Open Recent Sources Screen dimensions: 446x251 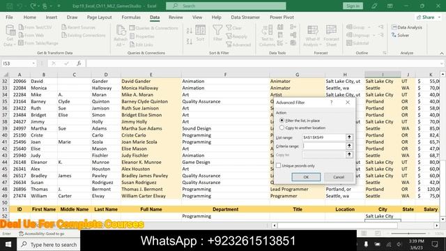tap(79, 27)
